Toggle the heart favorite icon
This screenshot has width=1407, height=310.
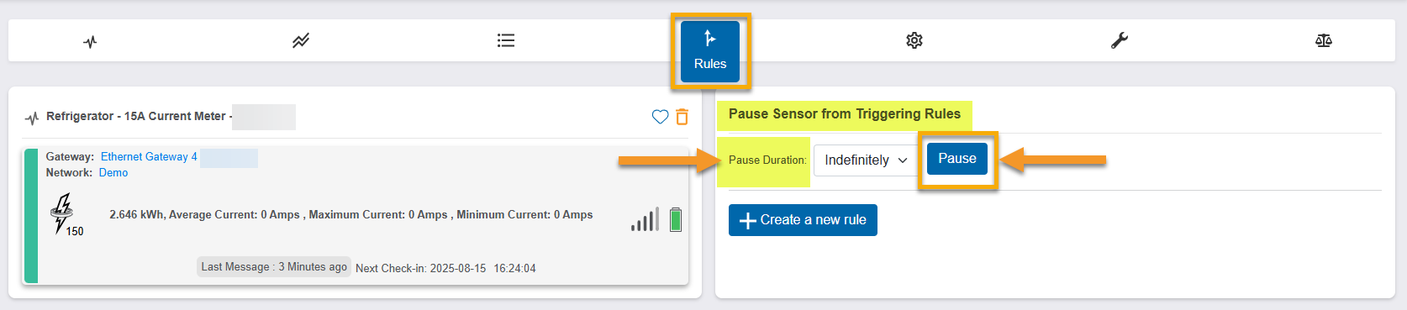point(660,117)
